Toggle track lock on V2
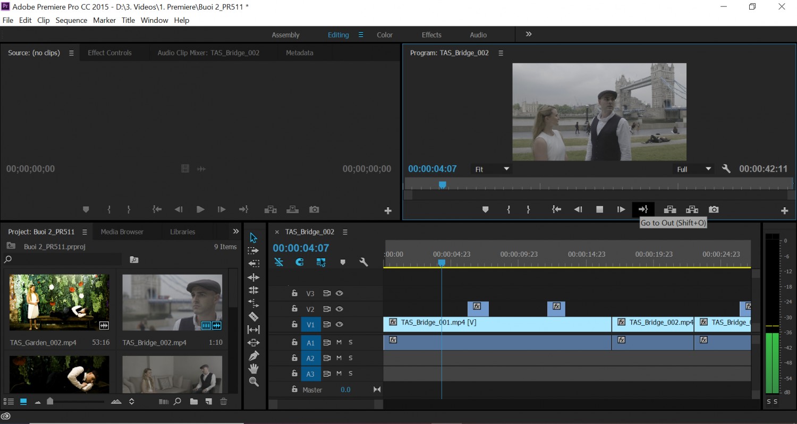Viewport: 797px width, 424px height. 294,309
